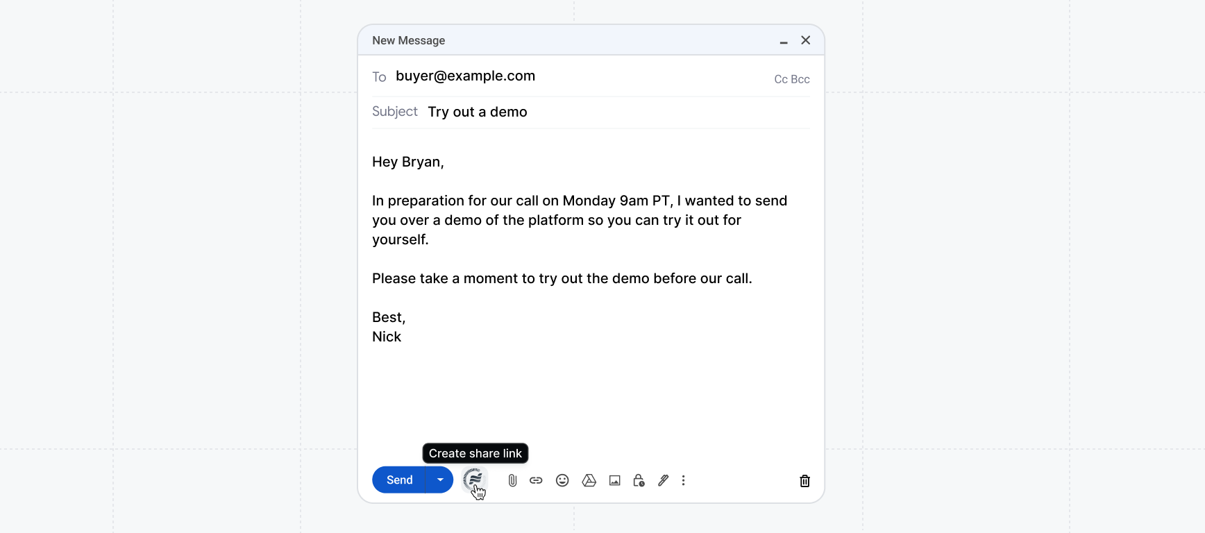Insert a photo with the image icon

coord(614,480)
